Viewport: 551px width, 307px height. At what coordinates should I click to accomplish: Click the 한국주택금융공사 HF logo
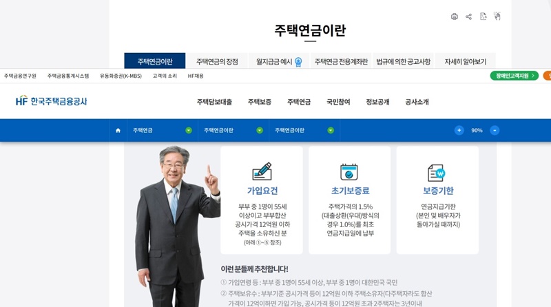[x=52, y=101]
